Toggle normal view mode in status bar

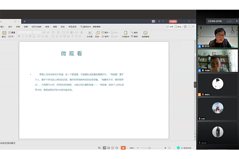tap(104, 148)
